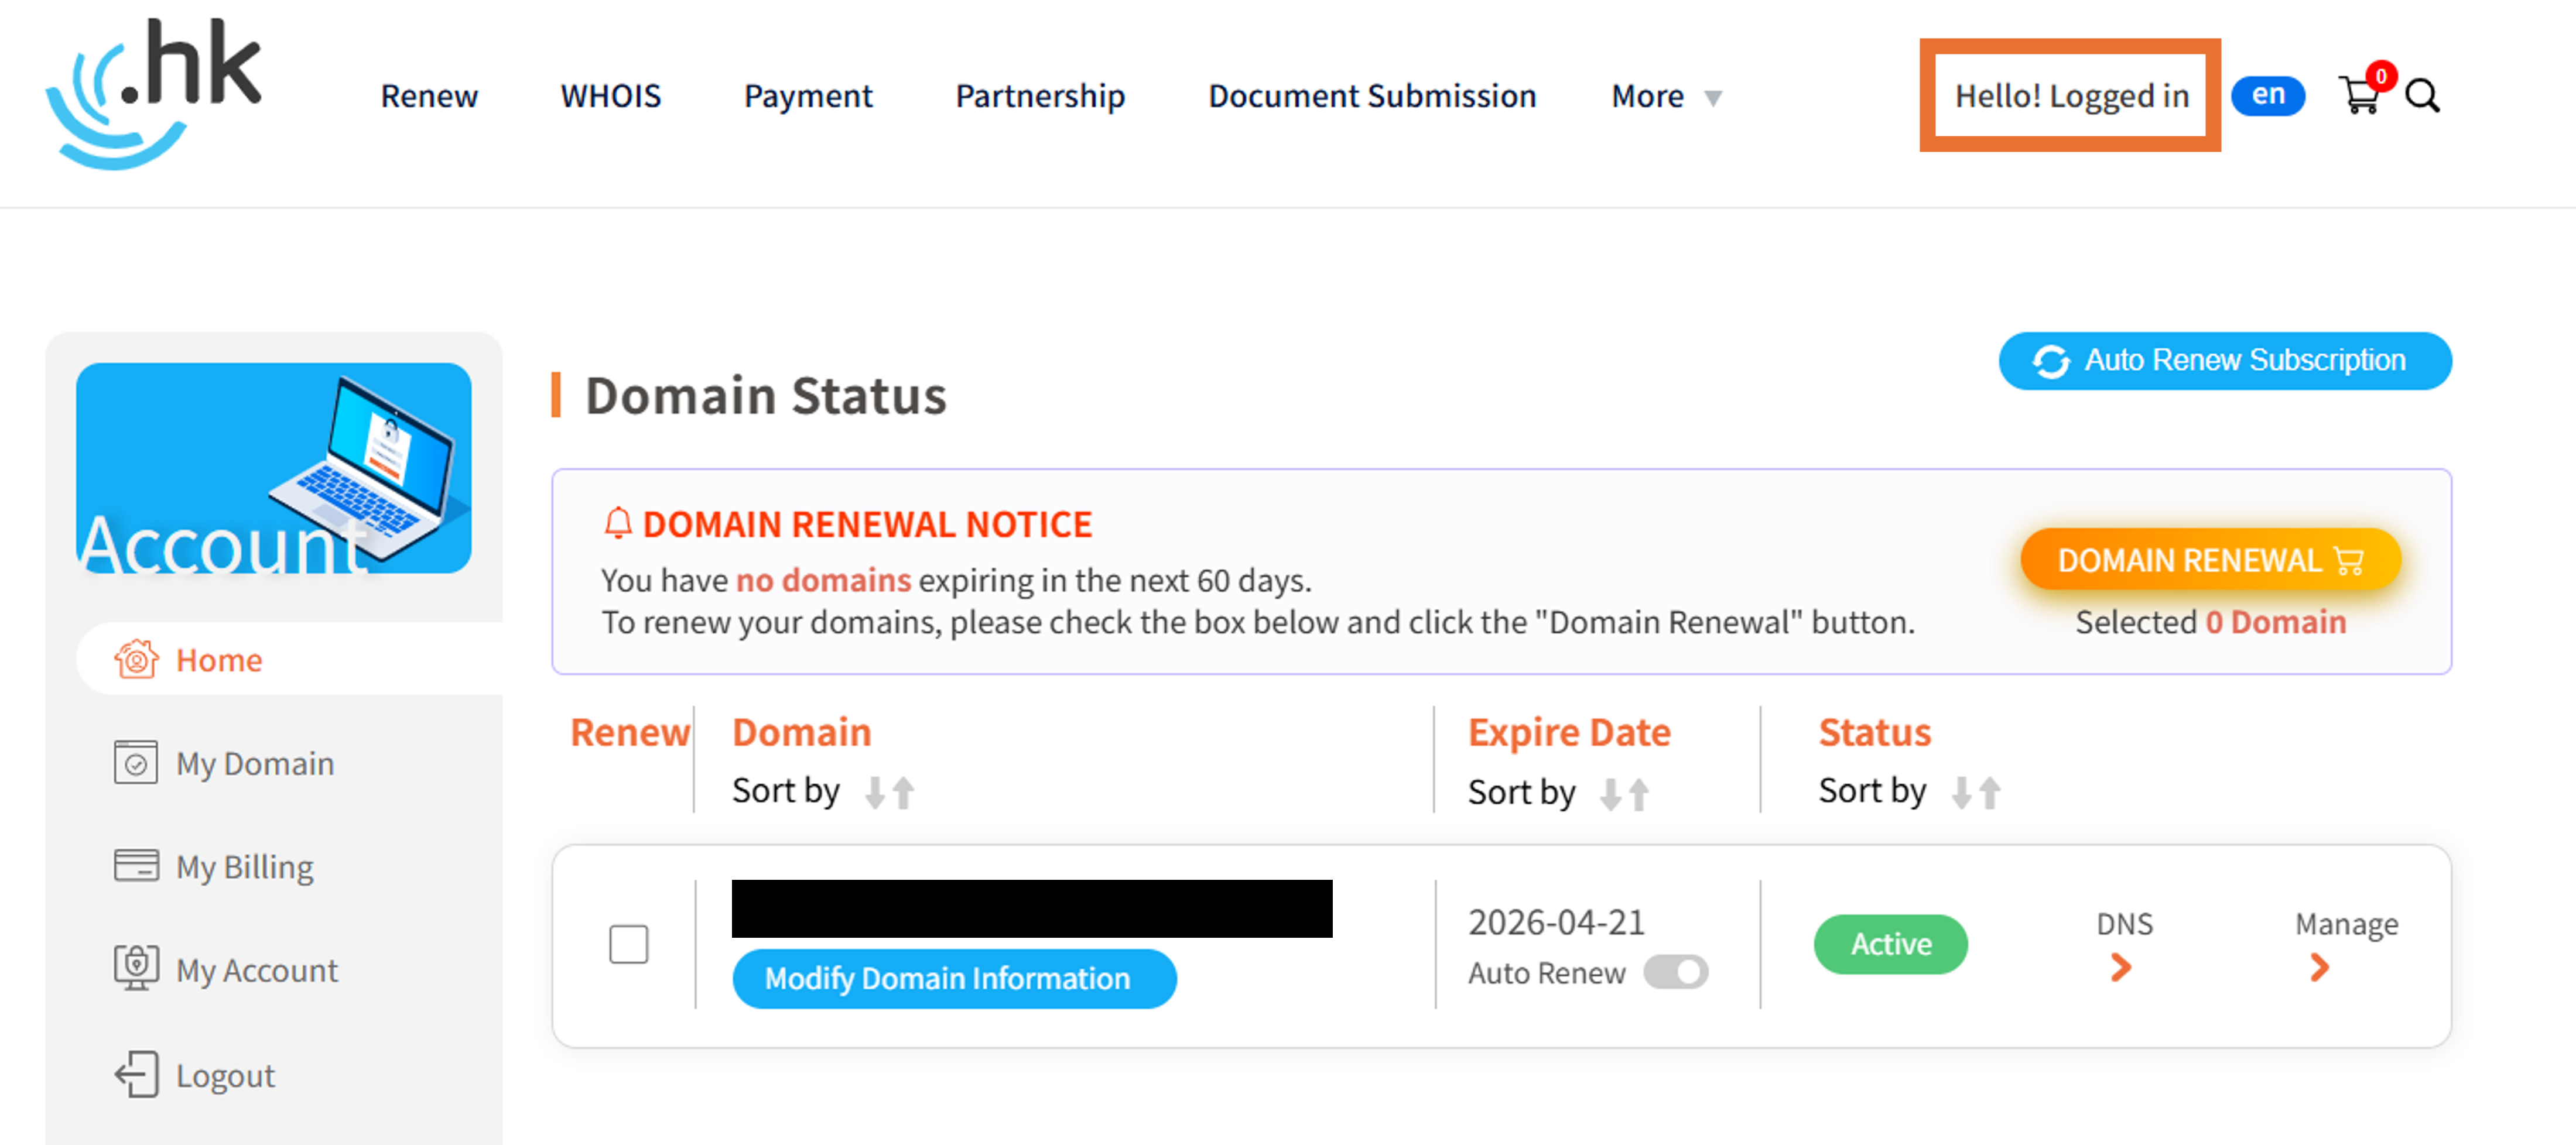Open My Domain from the sidebar
The width and height of the screenshot is (2576, 1145).
click(x=254, y=764)
